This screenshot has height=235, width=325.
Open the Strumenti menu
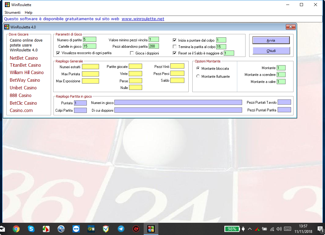tap(13, 13)
